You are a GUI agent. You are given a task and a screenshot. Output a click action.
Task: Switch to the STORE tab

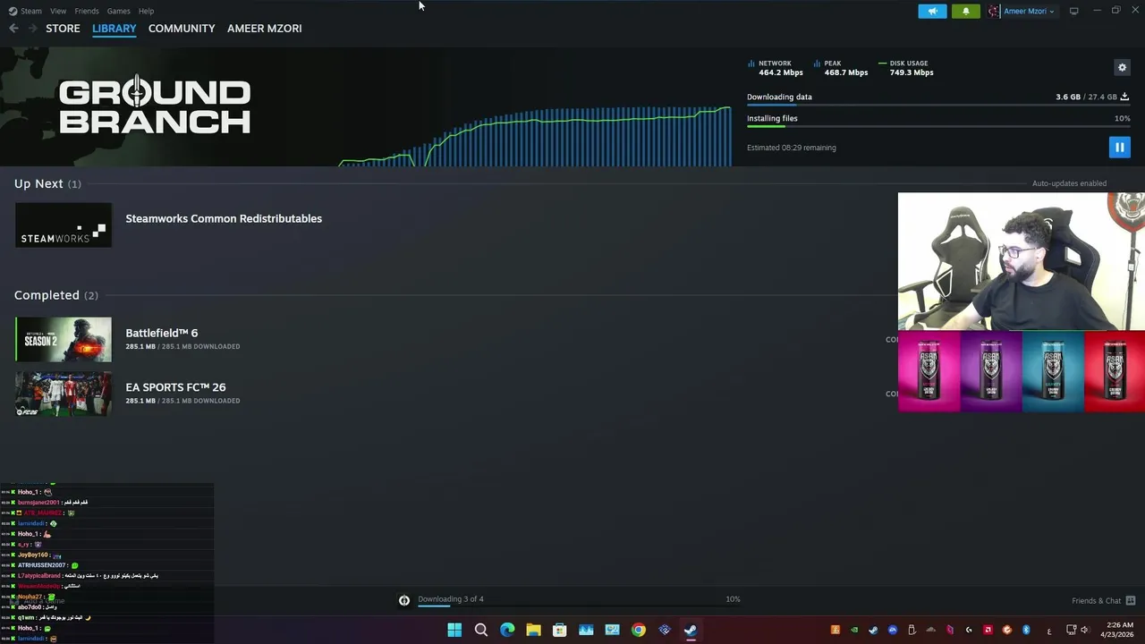[63, 29]
